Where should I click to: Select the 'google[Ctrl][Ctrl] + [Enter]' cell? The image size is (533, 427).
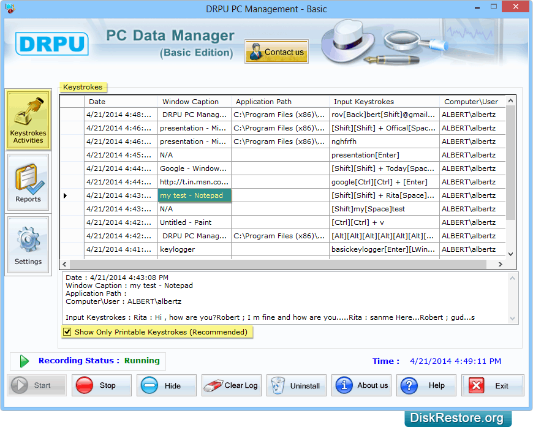click(384, 182)
